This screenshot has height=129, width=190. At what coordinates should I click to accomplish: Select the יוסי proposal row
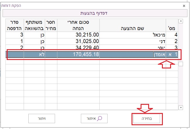[x=133, y=47]
